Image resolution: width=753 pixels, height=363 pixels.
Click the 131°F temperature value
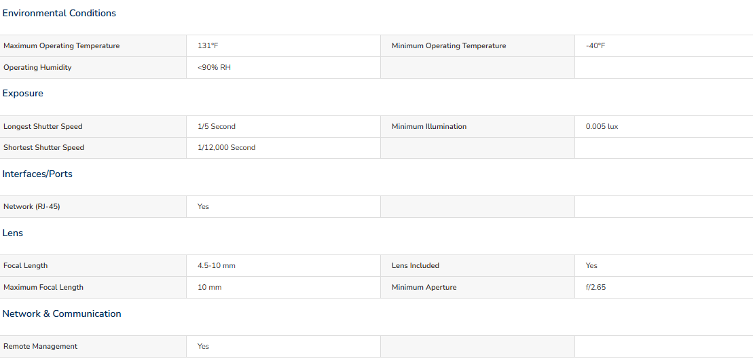click(208, 45)
